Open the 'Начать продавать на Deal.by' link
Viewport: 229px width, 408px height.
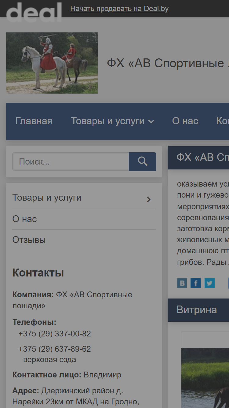point(119,9)
